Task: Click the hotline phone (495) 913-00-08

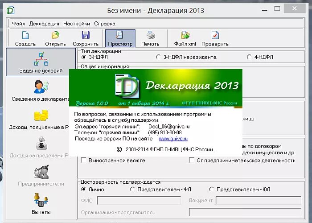Action: pyautogui.click(x=165, y=132)
